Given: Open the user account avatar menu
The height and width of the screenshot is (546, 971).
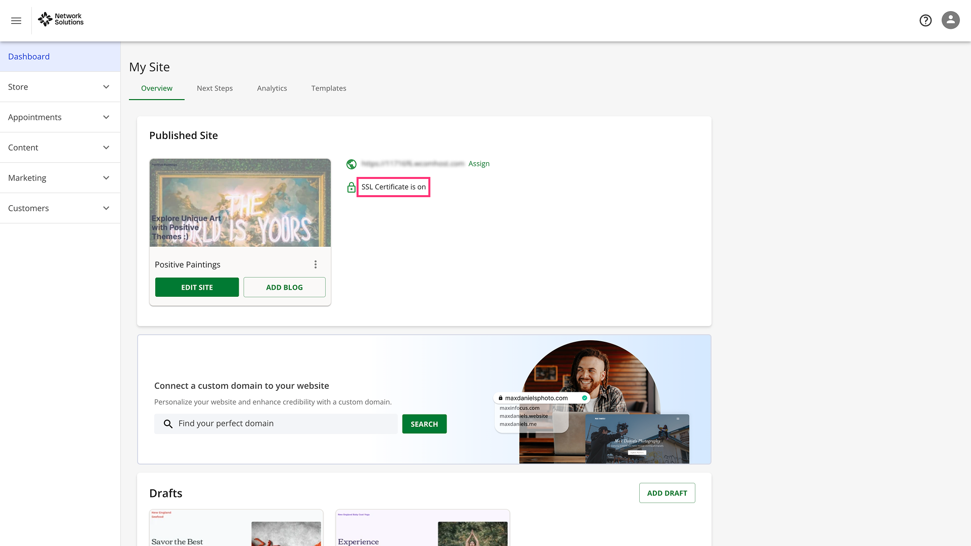Looking at the screenshot, I should click(950, 20).
